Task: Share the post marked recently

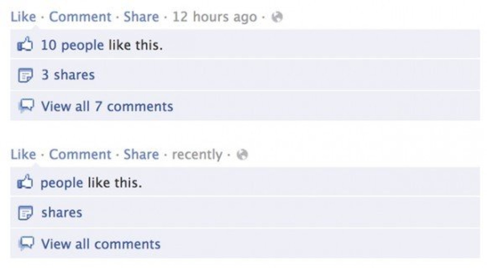Action: [141, 155]
